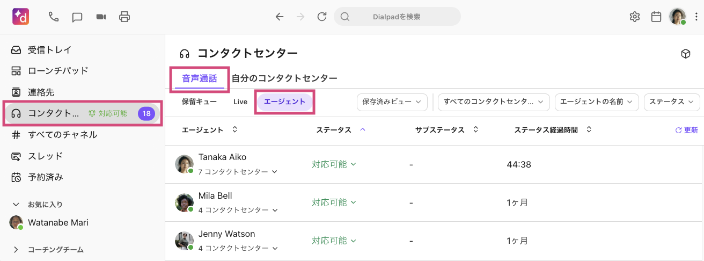Screen dimensions: 704x261
Task: Toggle sort on サブステータス column
Action: [x=475, y=130]
